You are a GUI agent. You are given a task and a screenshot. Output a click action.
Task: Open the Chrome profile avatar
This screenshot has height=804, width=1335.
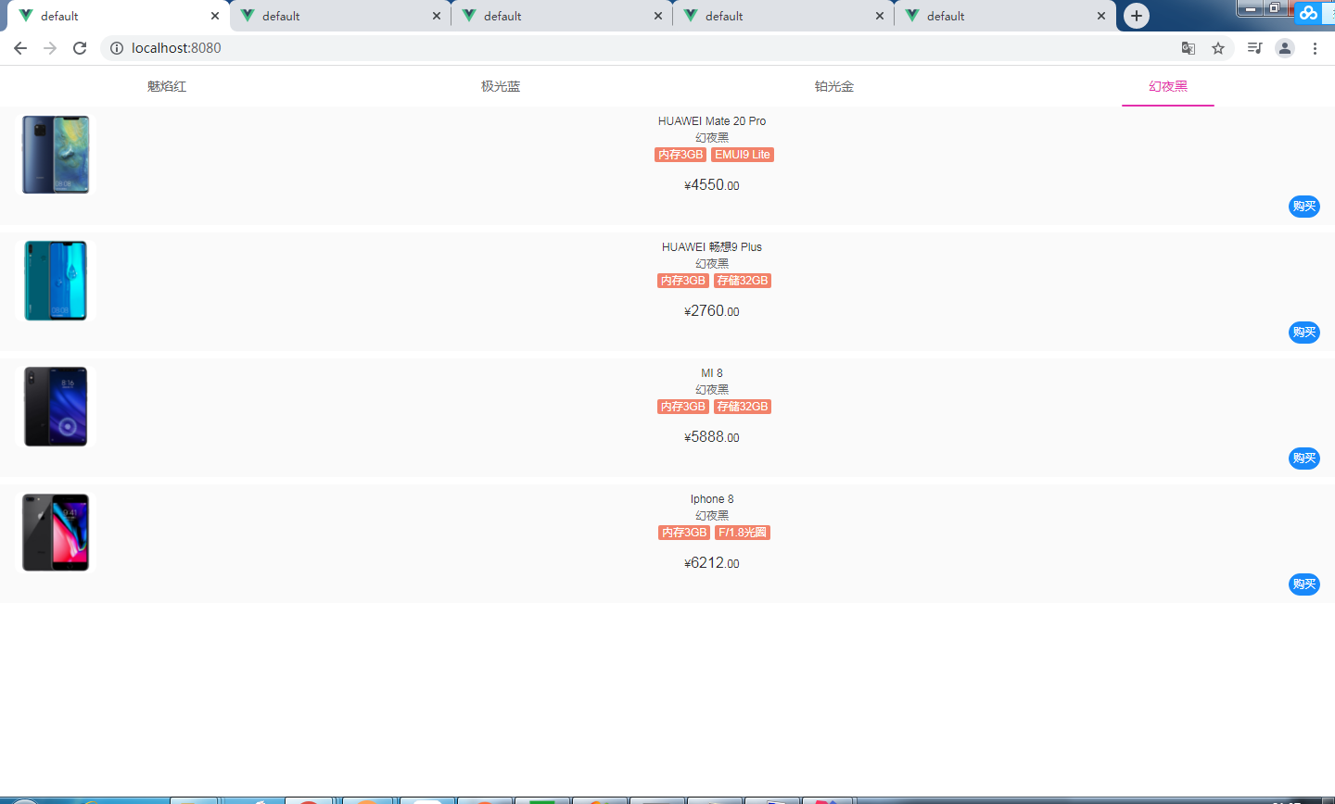click(1285, 48)
